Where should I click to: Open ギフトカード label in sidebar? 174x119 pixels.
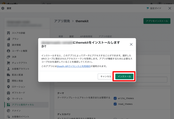19,93
